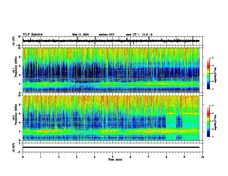This screenshot has height=176, width=228.
Task: Click time axis tick label "4"
Action: 95,157
